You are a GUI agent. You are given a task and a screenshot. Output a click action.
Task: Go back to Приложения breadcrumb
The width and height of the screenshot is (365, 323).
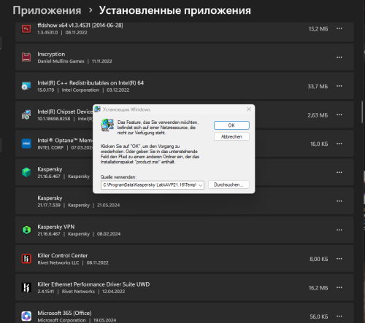(x=47, y=10)
